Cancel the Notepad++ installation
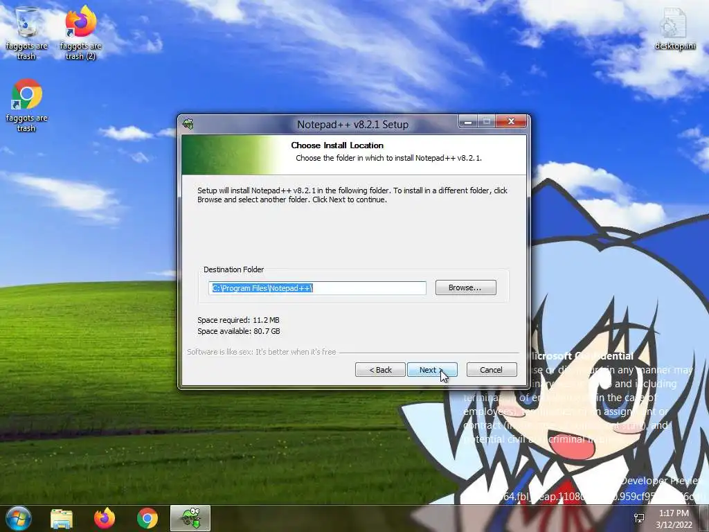Screen dimensions: 709x532 click(492, 370)
